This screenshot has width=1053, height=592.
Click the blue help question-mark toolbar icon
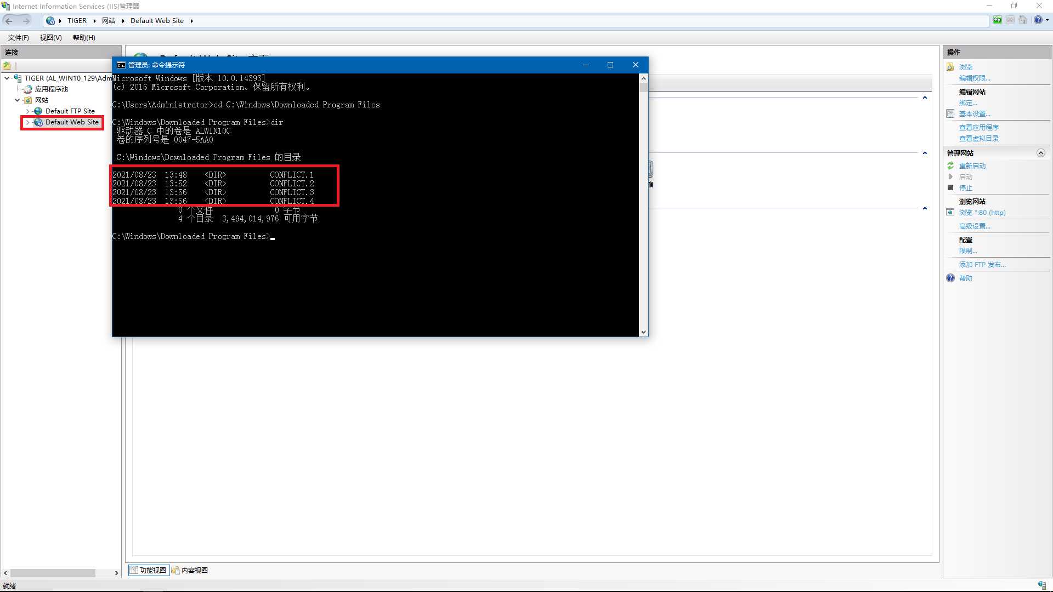(1038, 20)
